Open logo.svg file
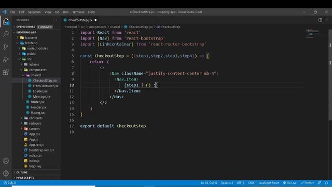The image size is (332, 187). (x=36, y=166)
